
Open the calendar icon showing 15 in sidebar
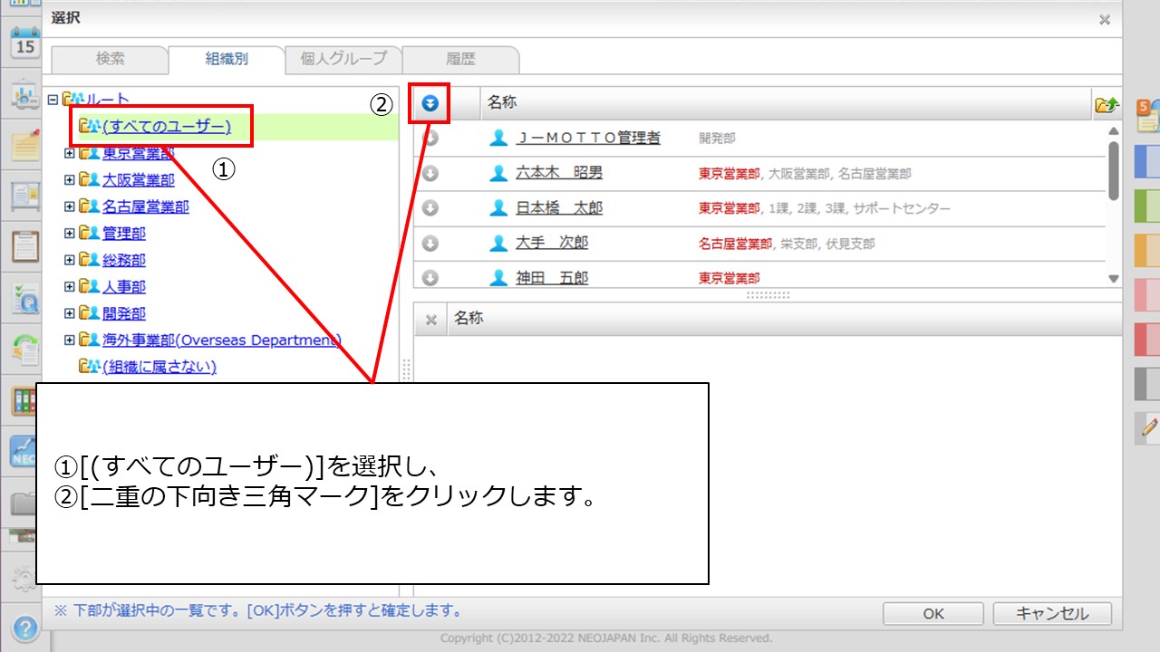pyautogui.click(x=24, y=44)
